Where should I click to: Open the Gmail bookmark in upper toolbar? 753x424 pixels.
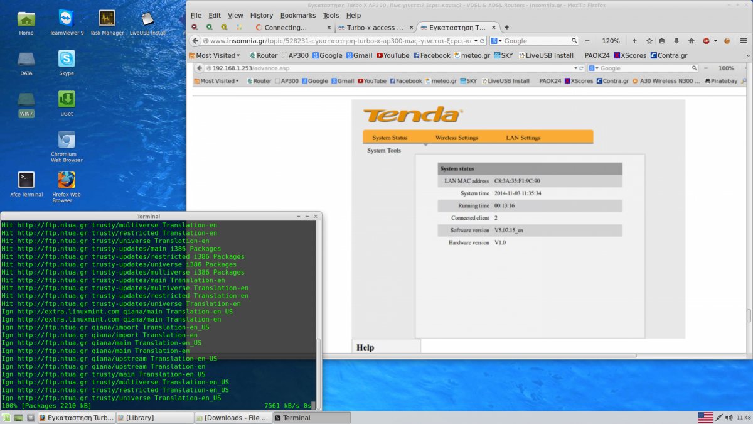(x=358, y=55)
